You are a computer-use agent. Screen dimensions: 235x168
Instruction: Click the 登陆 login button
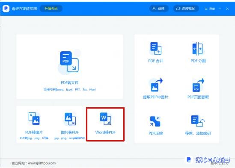(159, 9)
